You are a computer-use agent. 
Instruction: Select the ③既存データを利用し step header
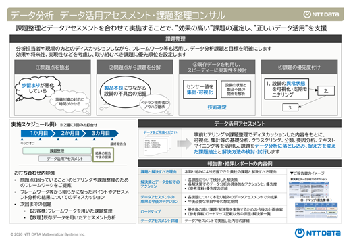click(x=217, y=67)
